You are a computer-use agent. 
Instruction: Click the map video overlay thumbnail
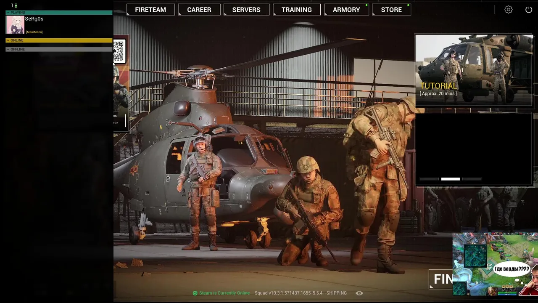495,264
